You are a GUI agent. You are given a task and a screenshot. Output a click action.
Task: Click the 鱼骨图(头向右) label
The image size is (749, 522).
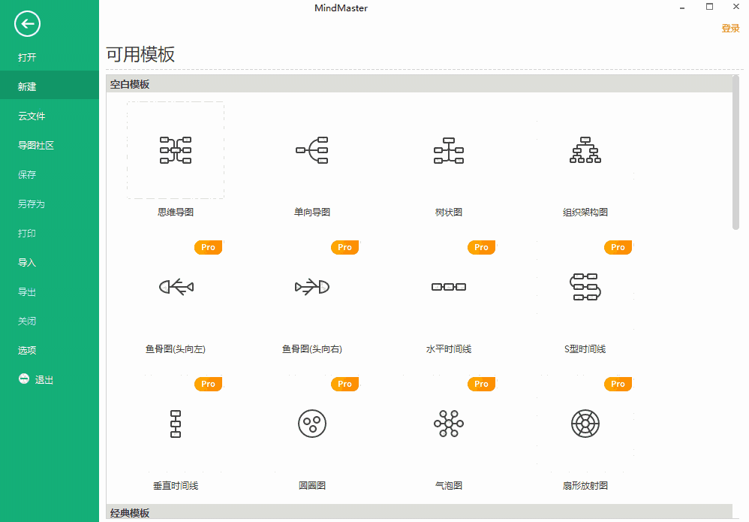pyautogui.click(x=312, y=349)
